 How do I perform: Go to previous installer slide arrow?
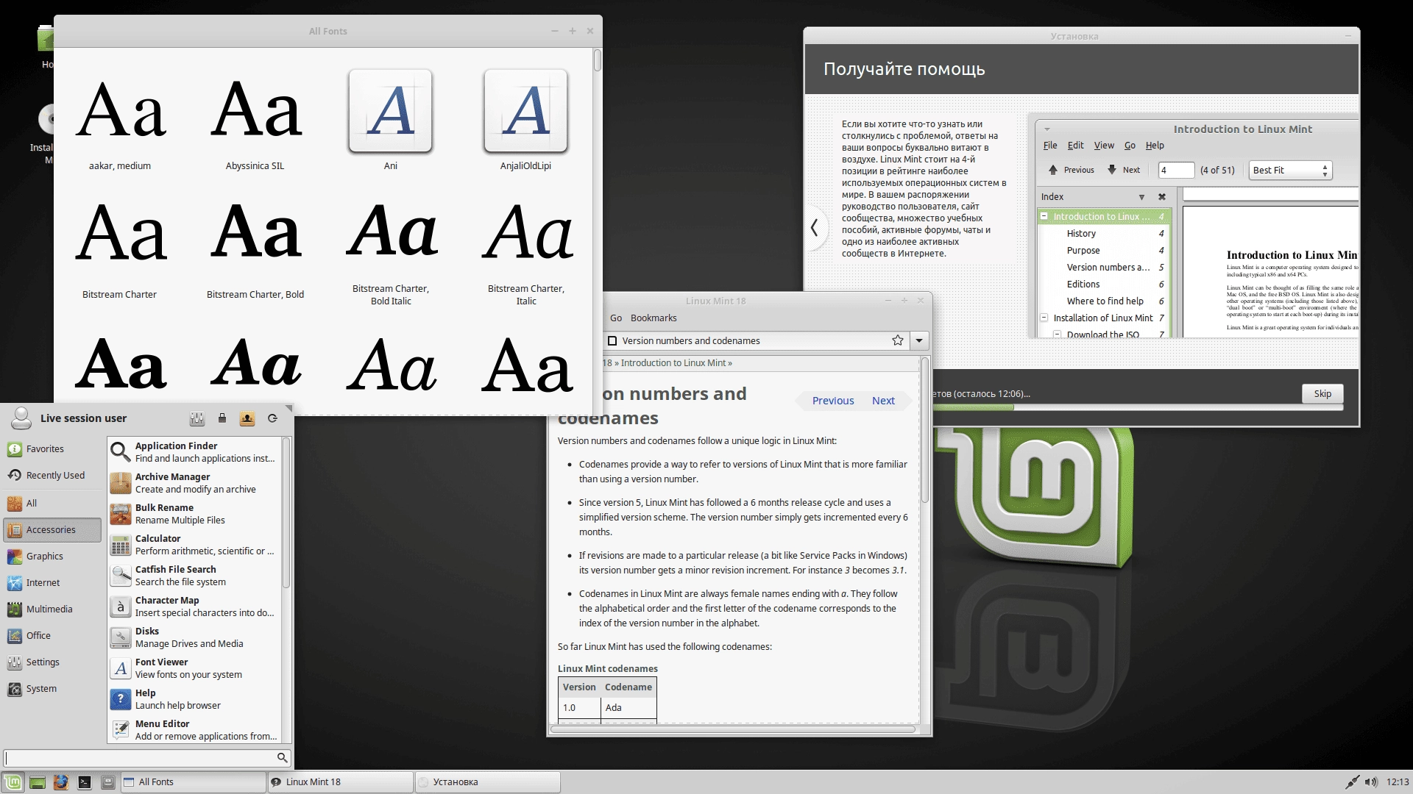point(814,228)
